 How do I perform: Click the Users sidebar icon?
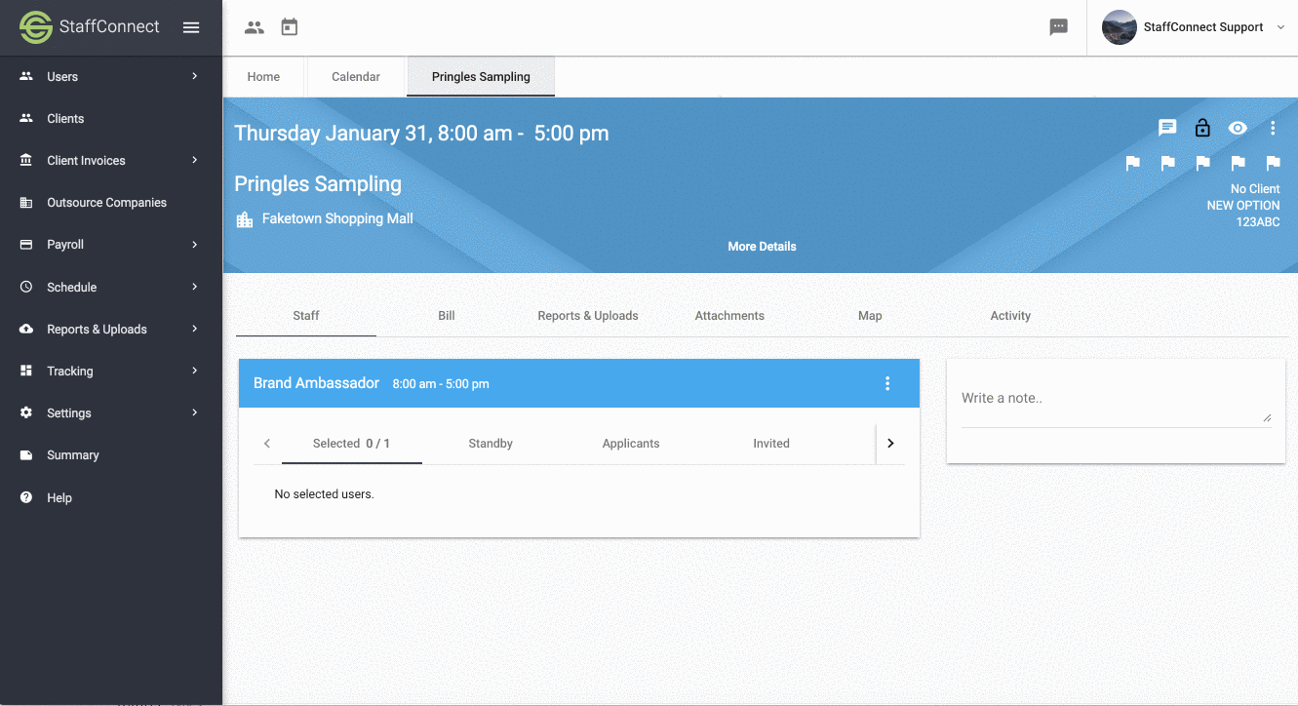point(26,76)
